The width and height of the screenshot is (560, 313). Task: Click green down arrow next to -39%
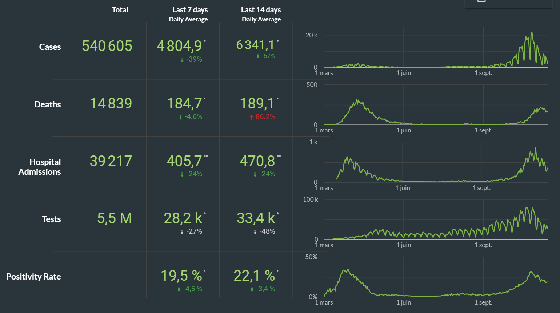(182, 60)
